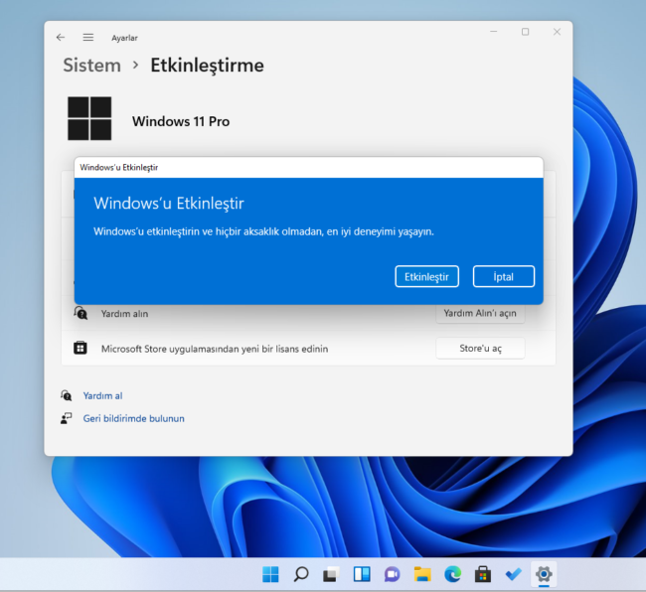
Task: Click the feedback icon beside Geri bildirimde bulunun
Action: [x=66, y=419]
